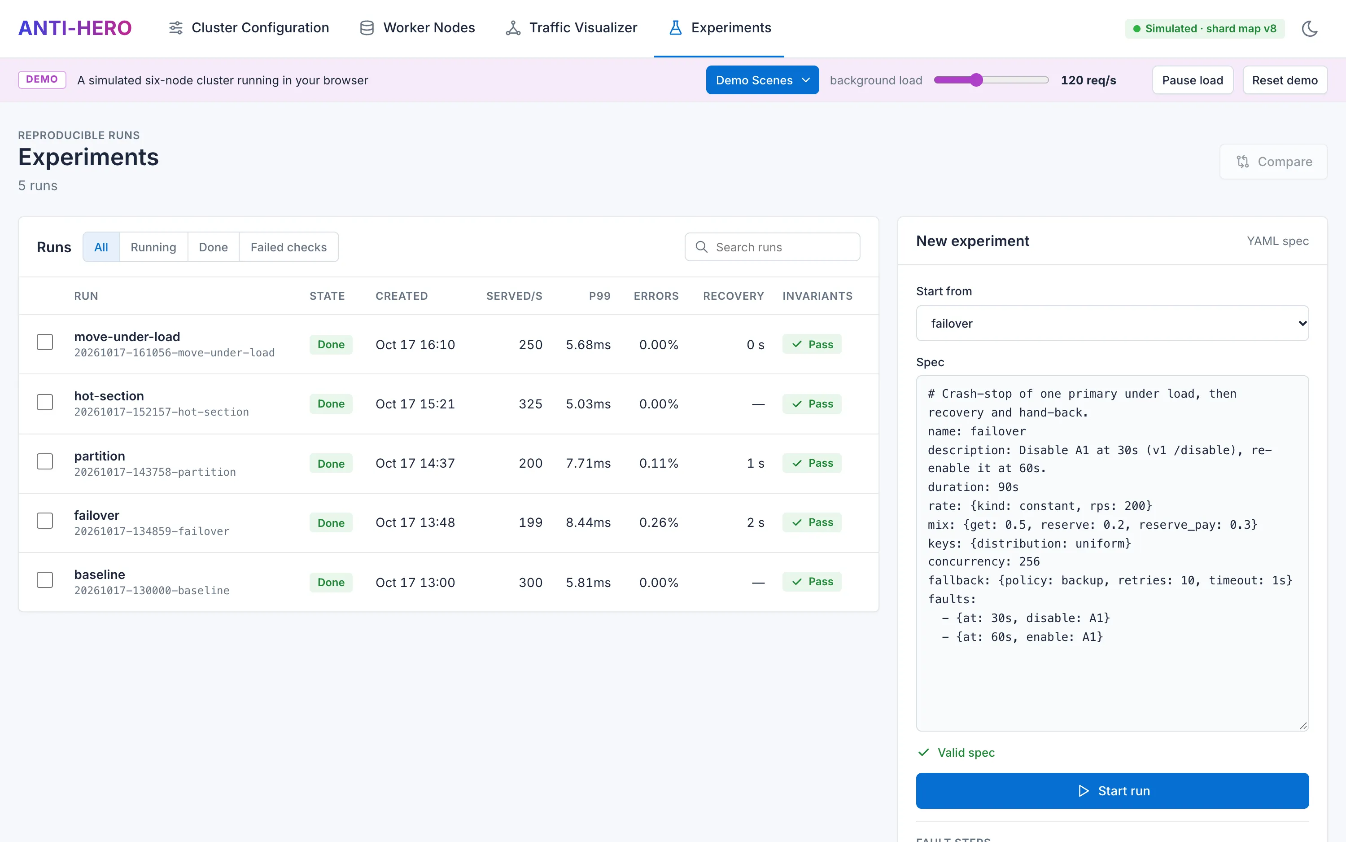
Task: Click the Spec textarea resize handle
Action: tap(1303, 725)
